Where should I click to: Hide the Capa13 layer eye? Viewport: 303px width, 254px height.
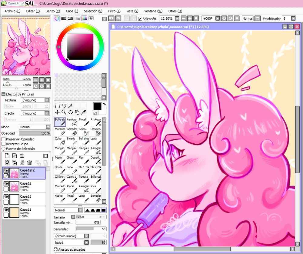6,197
